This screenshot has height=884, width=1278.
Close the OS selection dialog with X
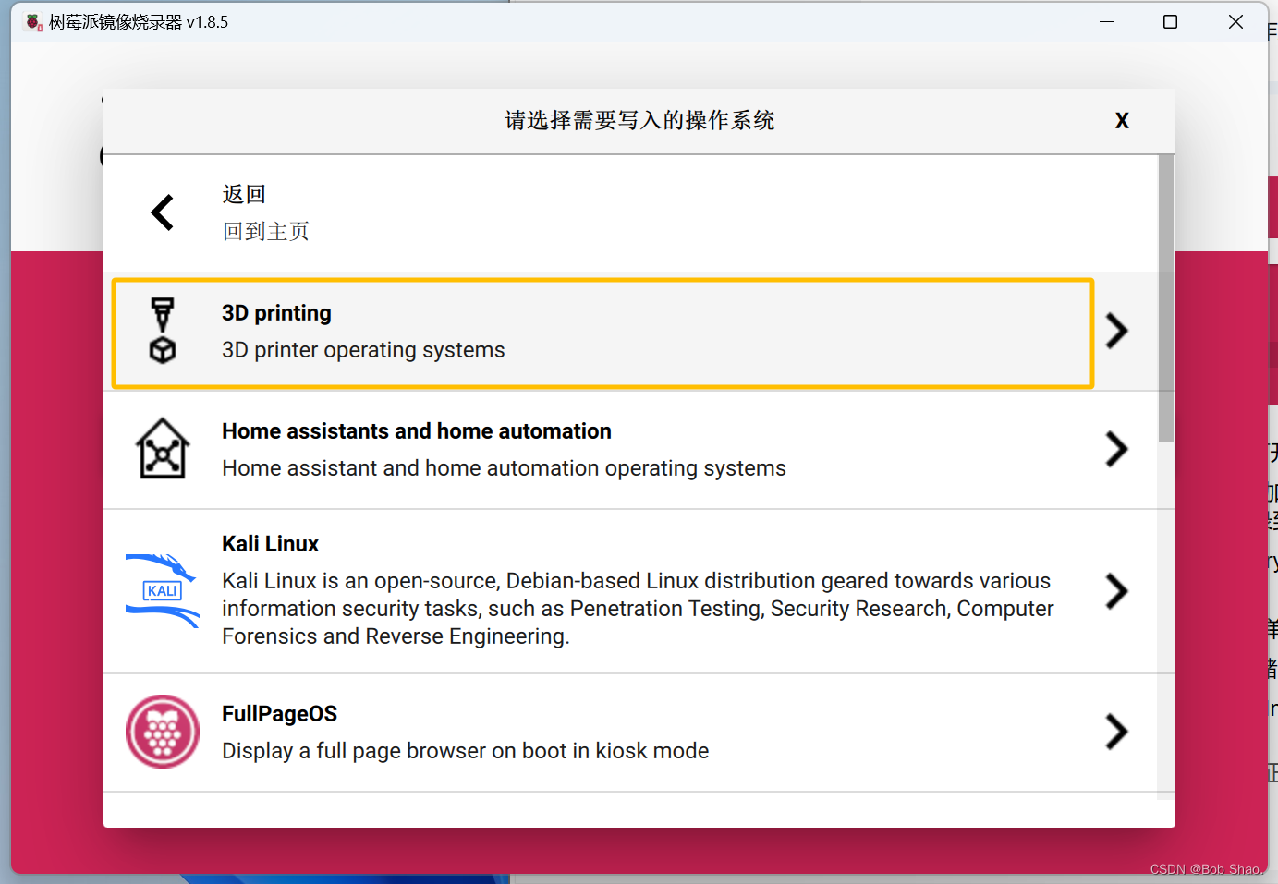tap(1122, 121)
